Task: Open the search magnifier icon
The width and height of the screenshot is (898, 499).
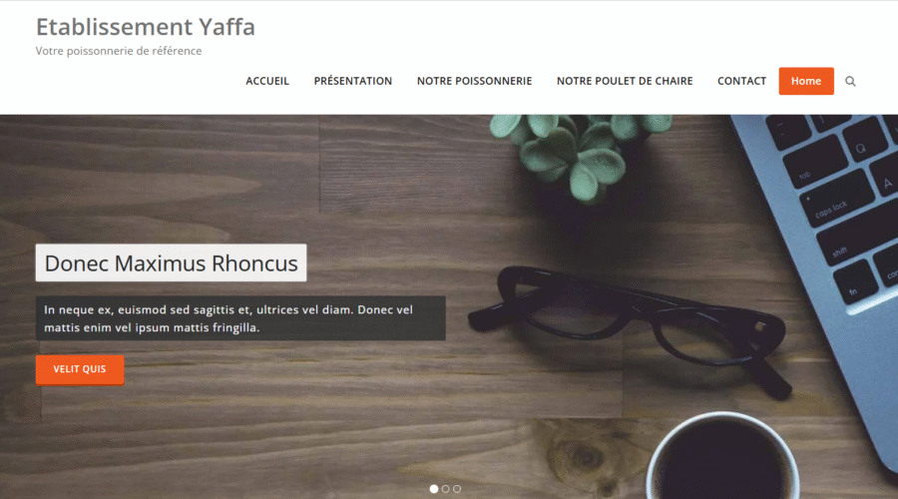Action: (850, 82)
